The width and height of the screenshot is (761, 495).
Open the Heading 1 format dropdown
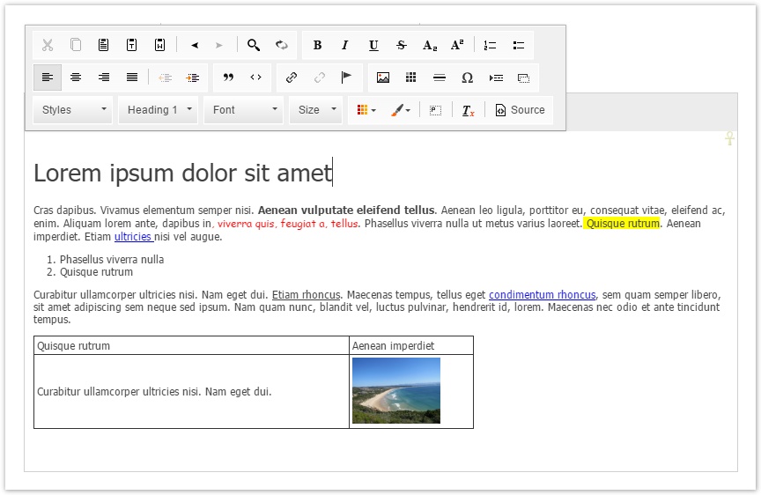[x=159, y=110]
